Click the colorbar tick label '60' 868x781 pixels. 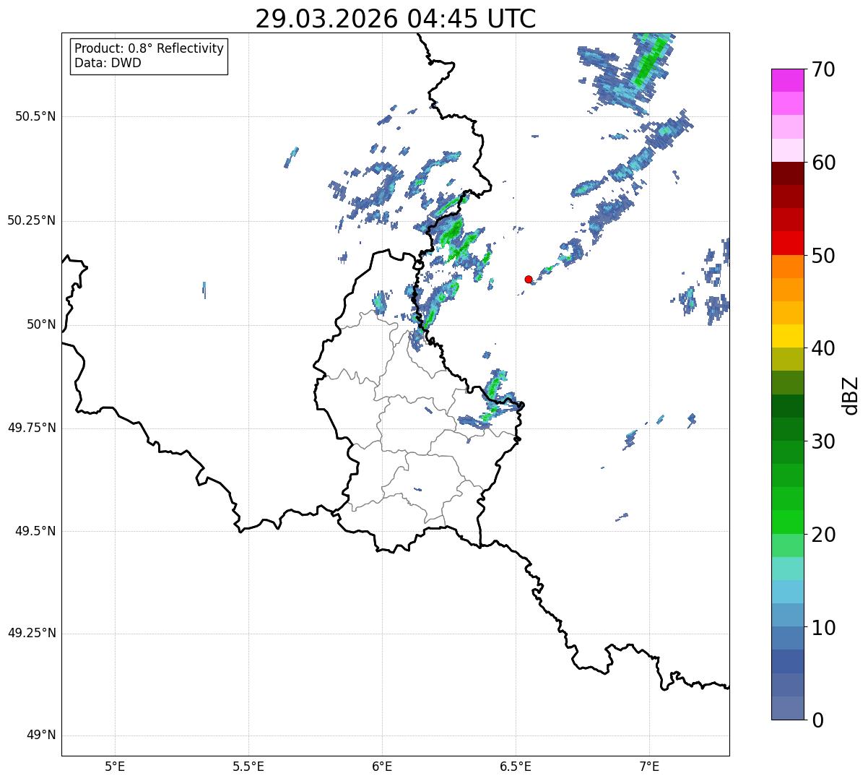(x=823, y=163)
